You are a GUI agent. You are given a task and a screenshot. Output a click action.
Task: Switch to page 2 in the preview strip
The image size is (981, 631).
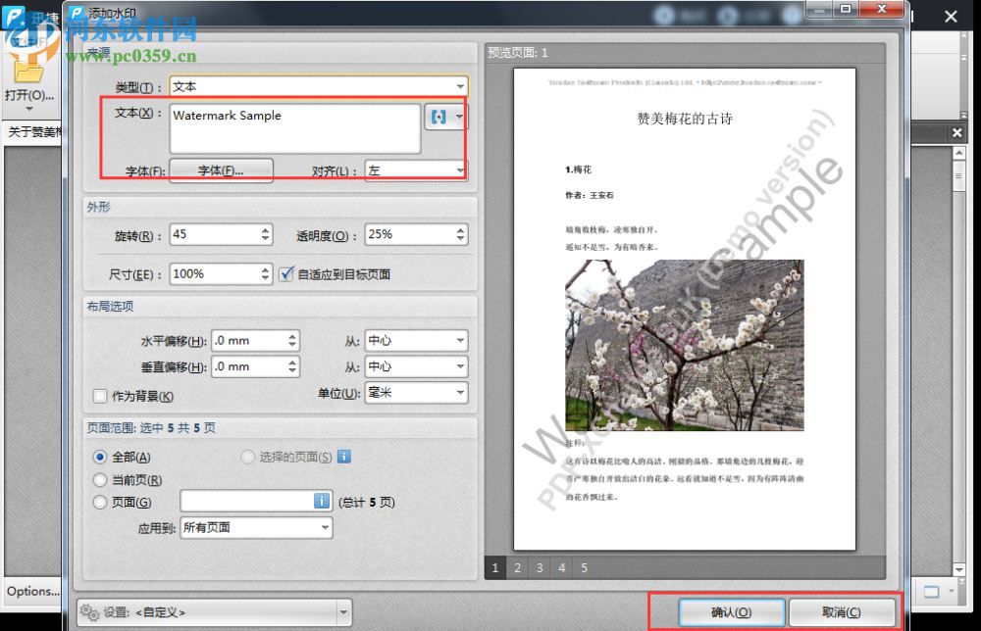pos(517,568)
